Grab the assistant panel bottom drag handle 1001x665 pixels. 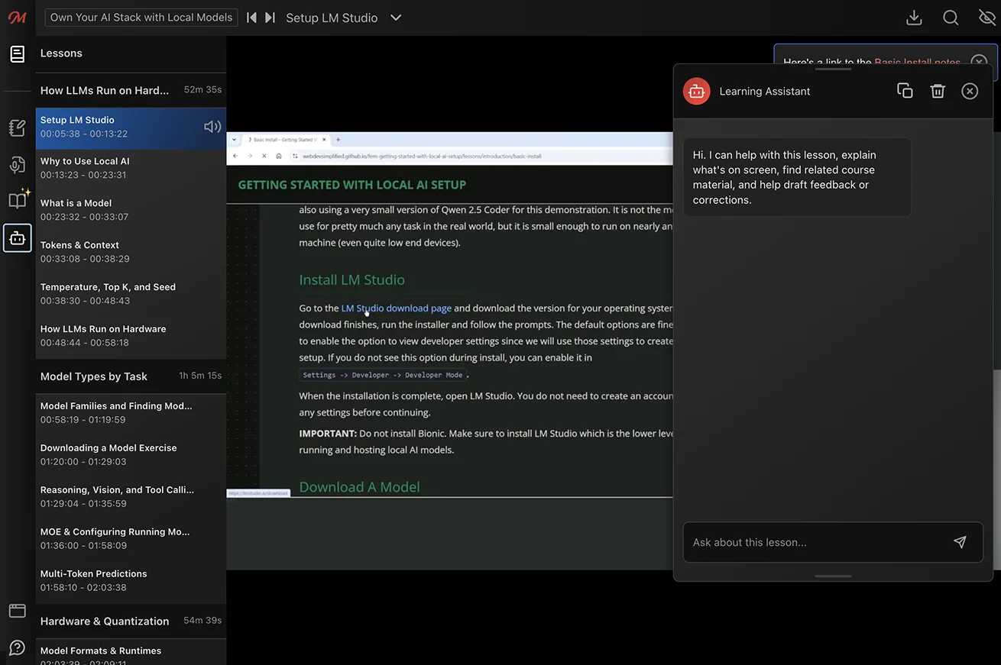pos(833,576)
